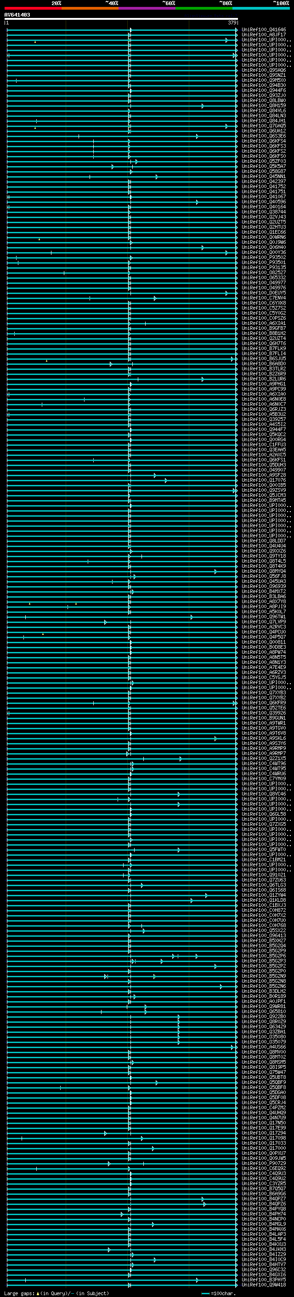Select the UniRef100_Q75W47 label
Image resolution: width=294 pixels, height=1297 pixels.
[264, 1072]
